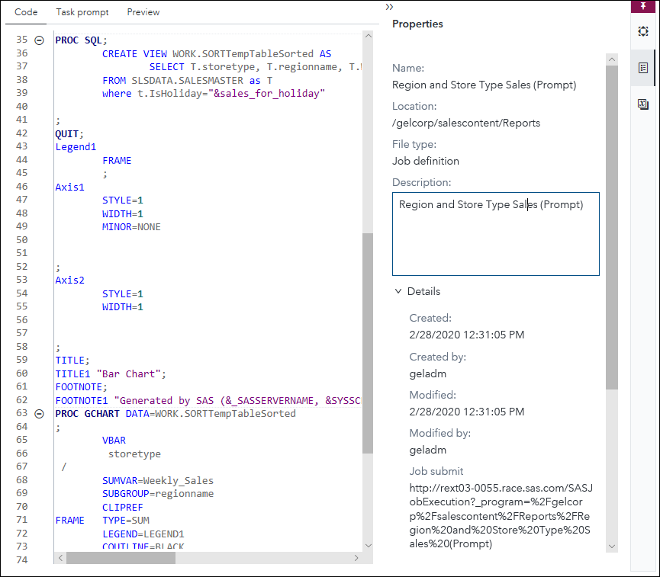Screen dimensions: 660x577
Task: Click the CLIPREF code line
Action: 123,507
